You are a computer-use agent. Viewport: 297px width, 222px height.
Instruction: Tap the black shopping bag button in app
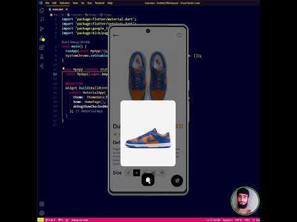click(148, 180)
